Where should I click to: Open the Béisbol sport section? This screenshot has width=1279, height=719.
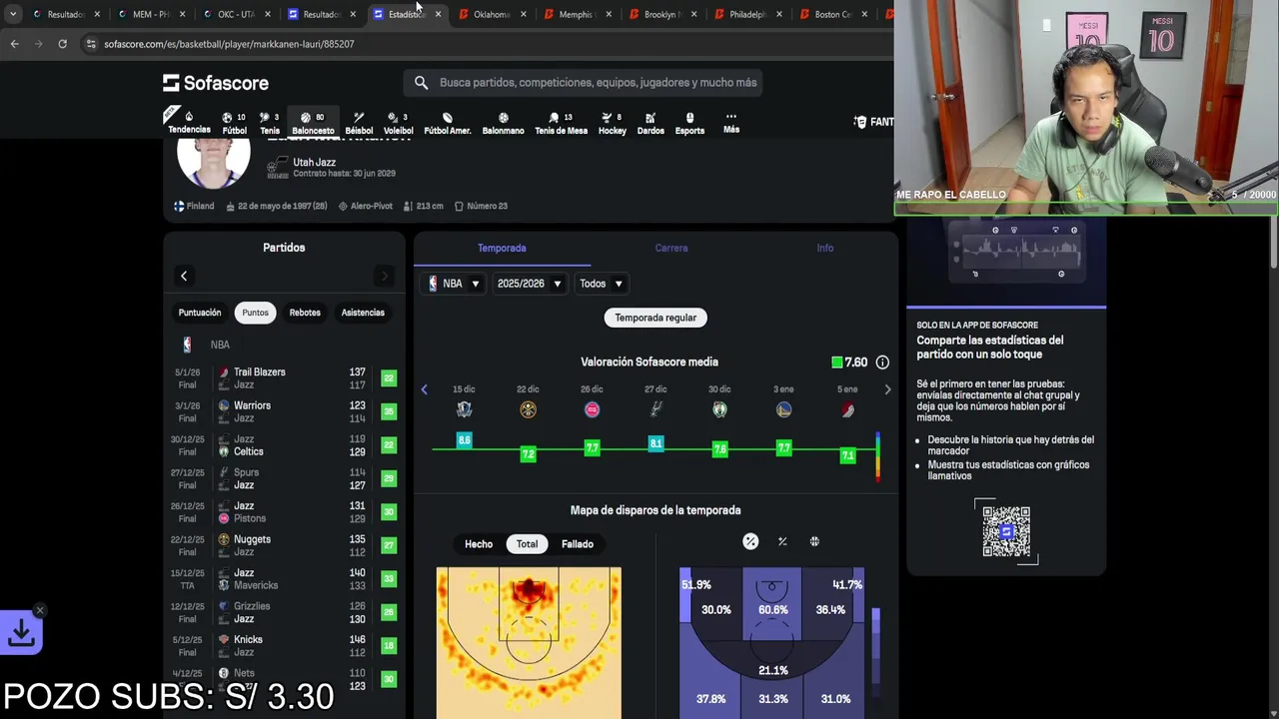pos(359,123)
